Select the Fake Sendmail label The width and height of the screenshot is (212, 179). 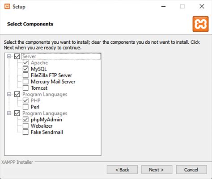[x=47, y=132]
